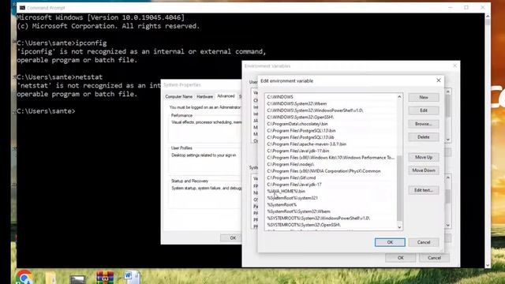The image size is (505, 284).
Task: Close the Environment Variables window
Action: [454, 65]
